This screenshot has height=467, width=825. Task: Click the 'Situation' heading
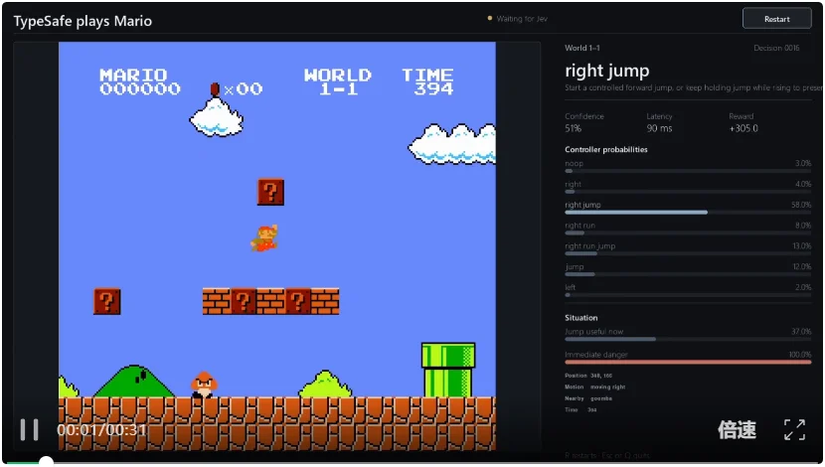pyautogui.click(x=580, y=318)
